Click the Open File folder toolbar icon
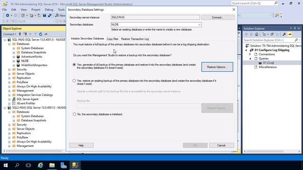 point(39,16)
